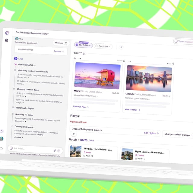Click the send arrow in chat box
Screen dimensions: 193x193
tap(59, 151)
